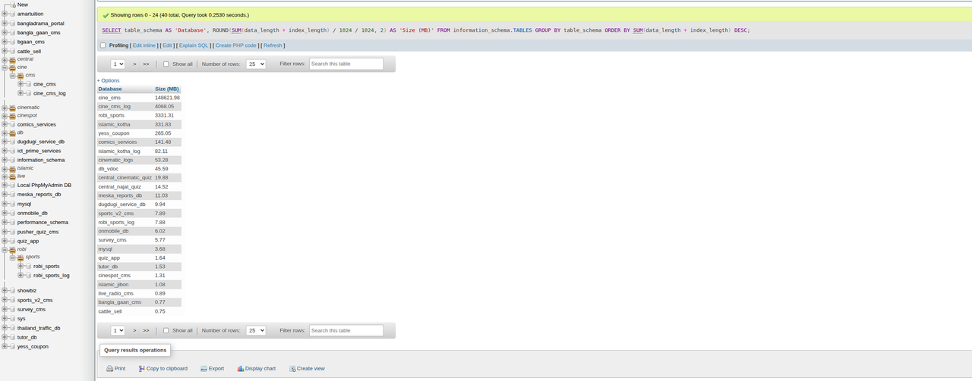
Task: Focus the upper Search this table field
Action: pos(346,64)
